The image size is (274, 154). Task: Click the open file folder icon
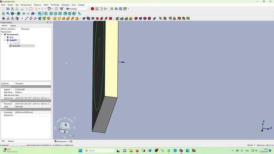click(x=8, y=9)
